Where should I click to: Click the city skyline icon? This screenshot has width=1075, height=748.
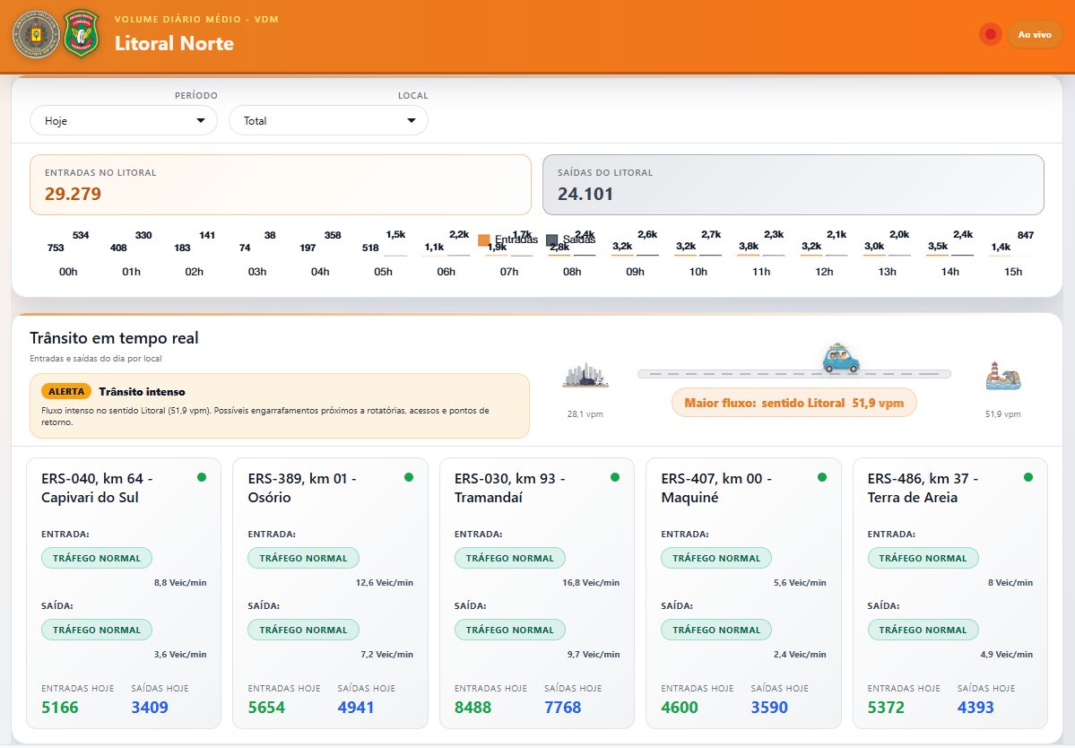585,376
